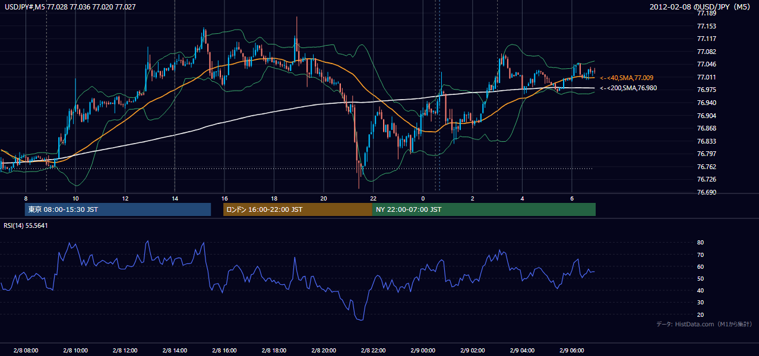
Task: Click RSI scale value 20
Action: [x=701, y=314]
